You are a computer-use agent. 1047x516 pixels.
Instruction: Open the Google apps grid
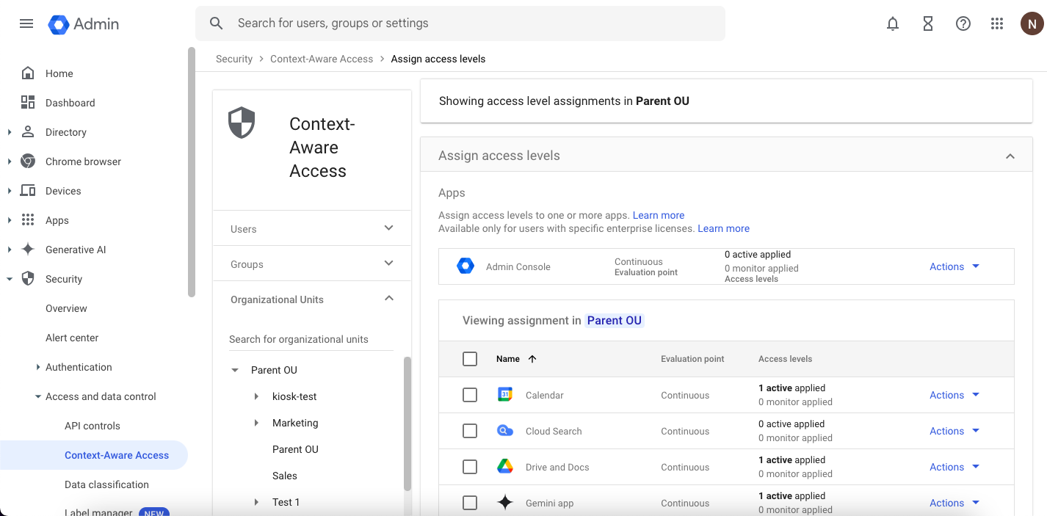click(997, 23)
